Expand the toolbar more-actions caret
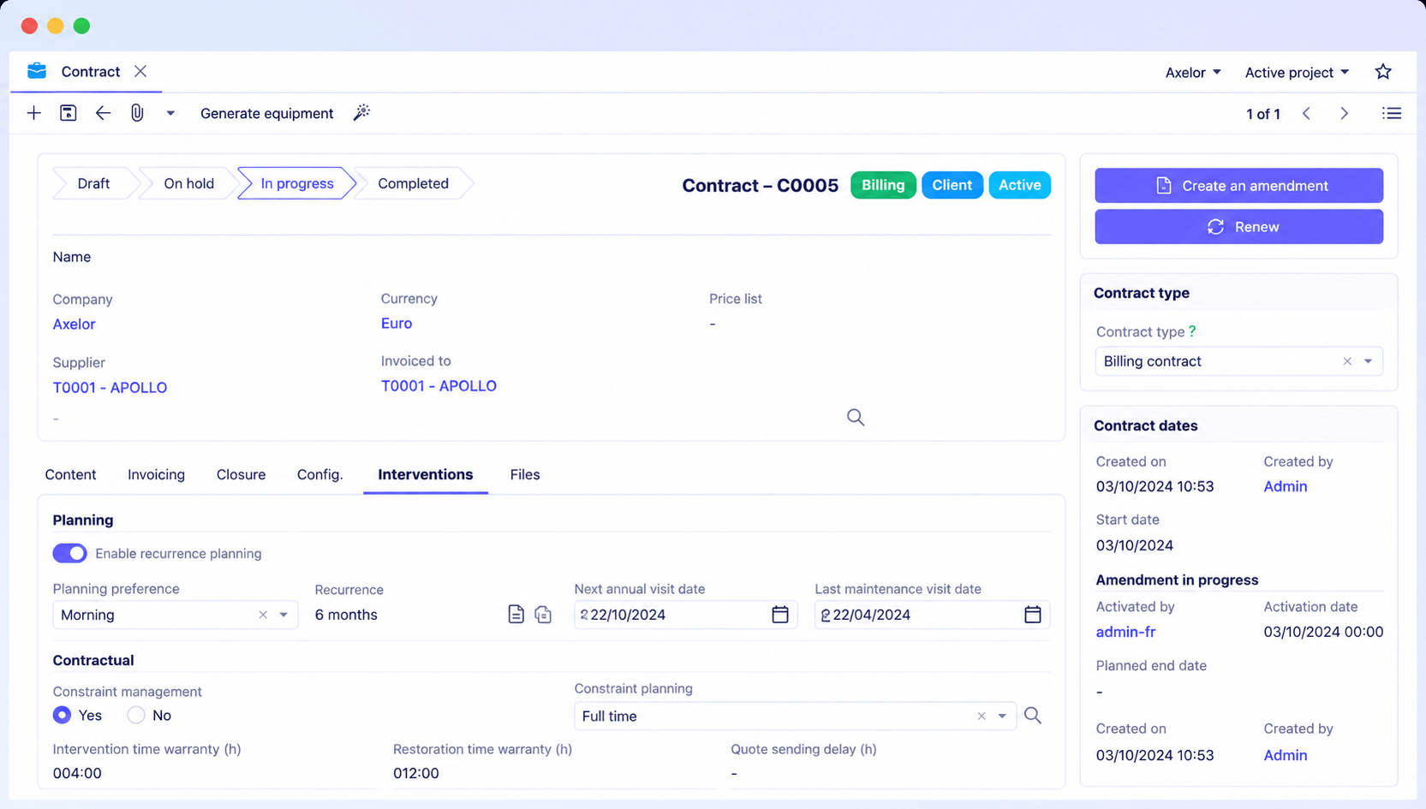Screen dimensions: 1426x809 [x=170, y=113]
